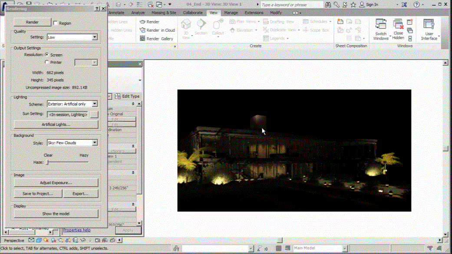Open the Help question mark icon
Image resolution: width=452 pixels, height=254 pixels.
pos(416,4)
